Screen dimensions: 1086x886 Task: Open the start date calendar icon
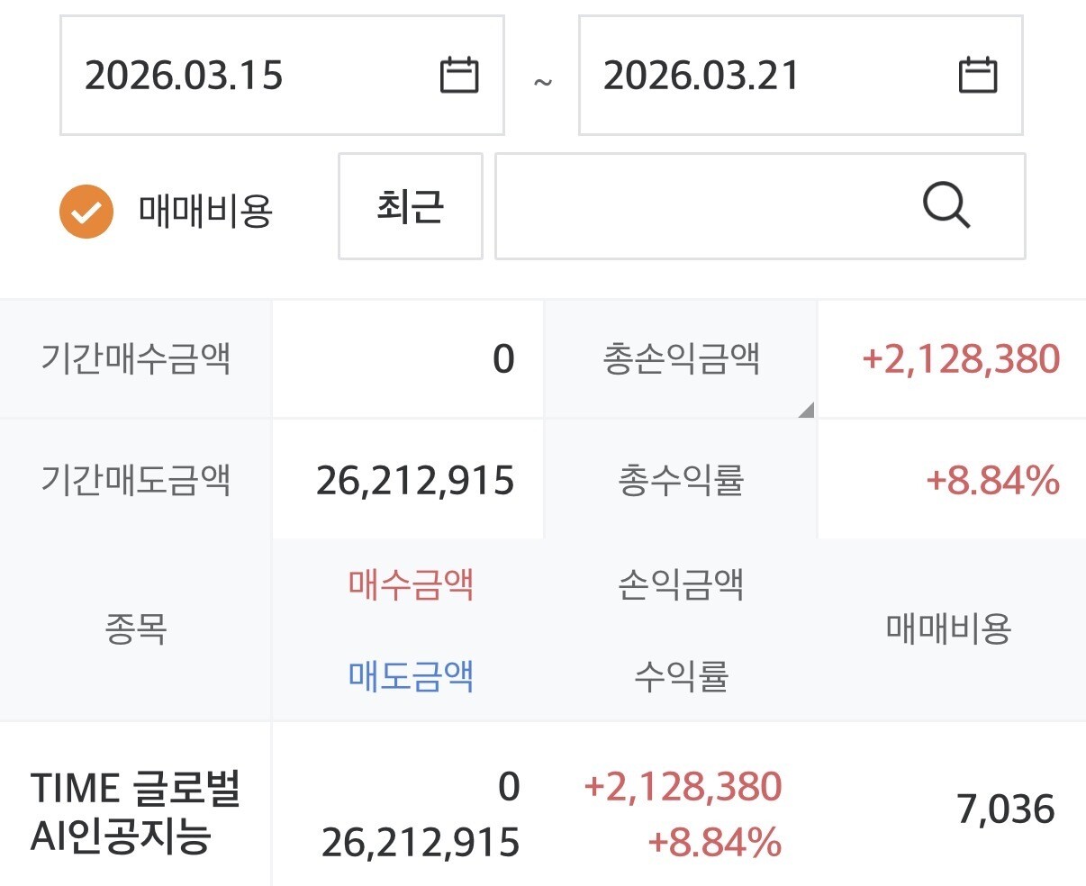coord(458,75)
